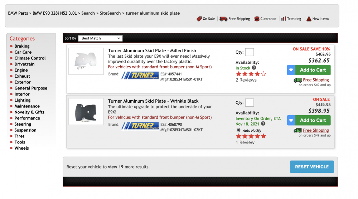Click Wrinkle Black free shipping truck icon

[298, 131]
